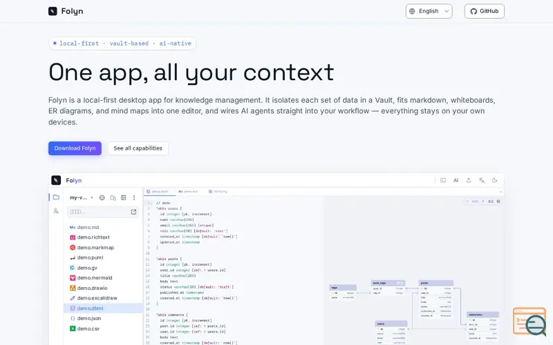553x345 pixels.
Task: Select the post_tags table in the ER diagram
Action: tap(388, 288)
